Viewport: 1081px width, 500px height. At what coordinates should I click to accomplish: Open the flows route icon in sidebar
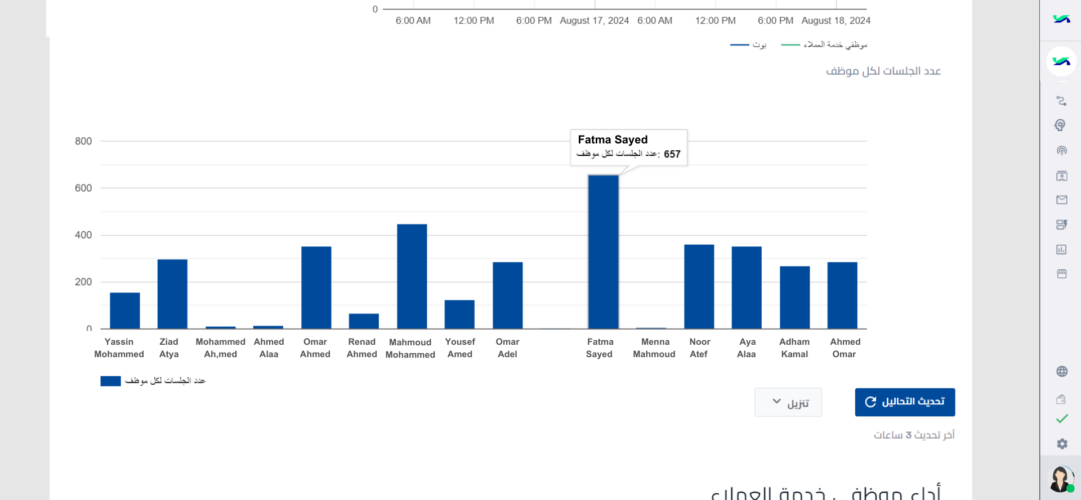coord(1061,101)
